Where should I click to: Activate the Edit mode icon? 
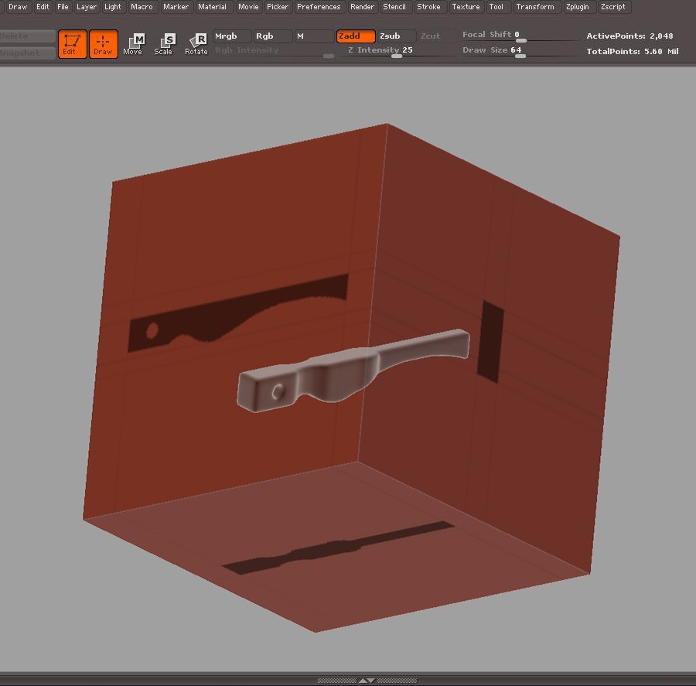(72, 44)
